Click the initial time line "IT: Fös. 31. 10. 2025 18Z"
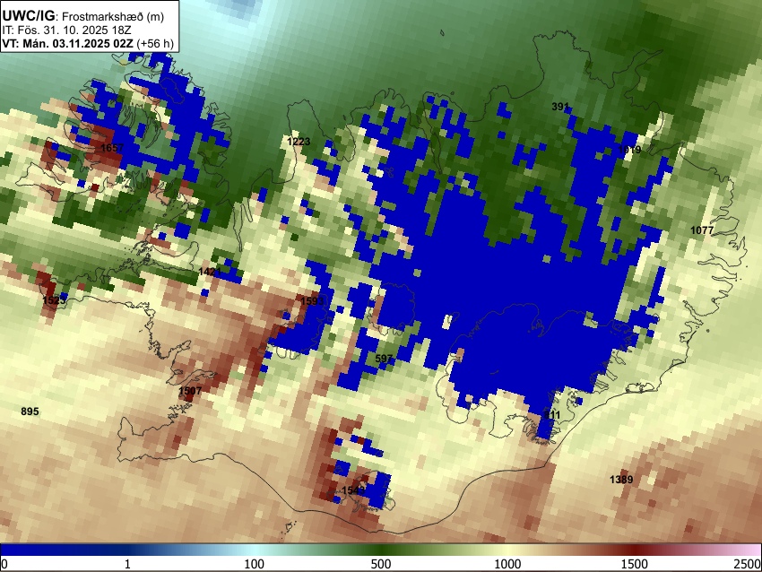762x572 pixels. coord(66,30)
